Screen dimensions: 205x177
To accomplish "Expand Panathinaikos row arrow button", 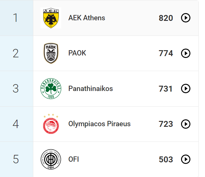I will point(186,89).
